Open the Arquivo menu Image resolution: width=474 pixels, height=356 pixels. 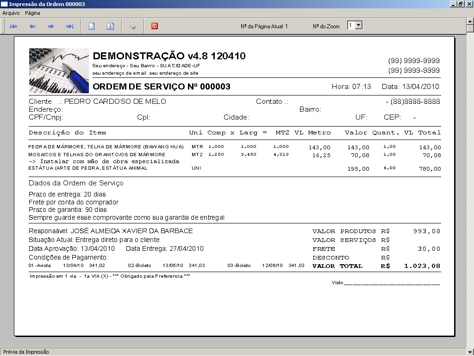tap(11, 13)
